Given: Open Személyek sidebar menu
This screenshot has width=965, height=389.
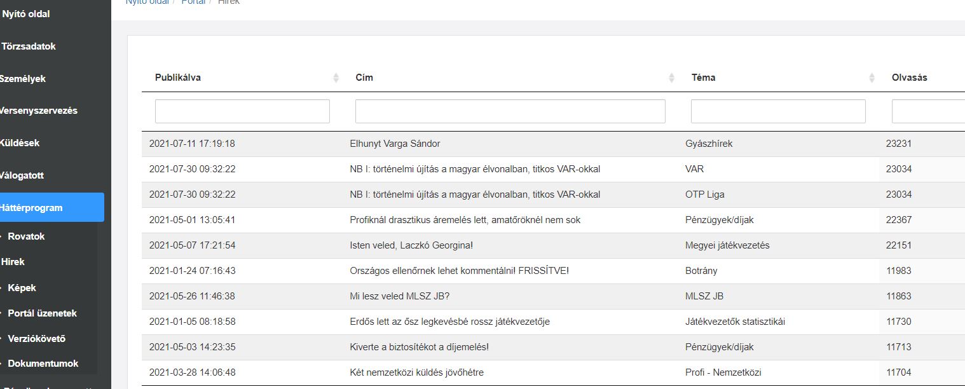Looking at the screenshot, I should [x=23, y=79].
